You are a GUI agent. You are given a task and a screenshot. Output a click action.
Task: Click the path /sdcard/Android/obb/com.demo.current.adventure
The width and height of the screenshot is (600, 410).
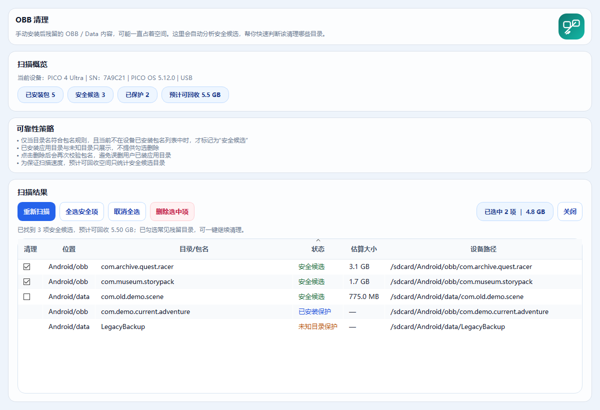point(469,312)
